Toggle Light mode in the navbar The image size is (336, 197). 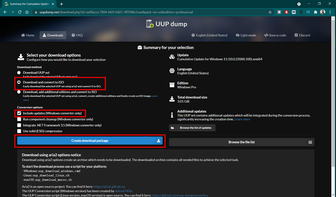(x=246, y=35)
